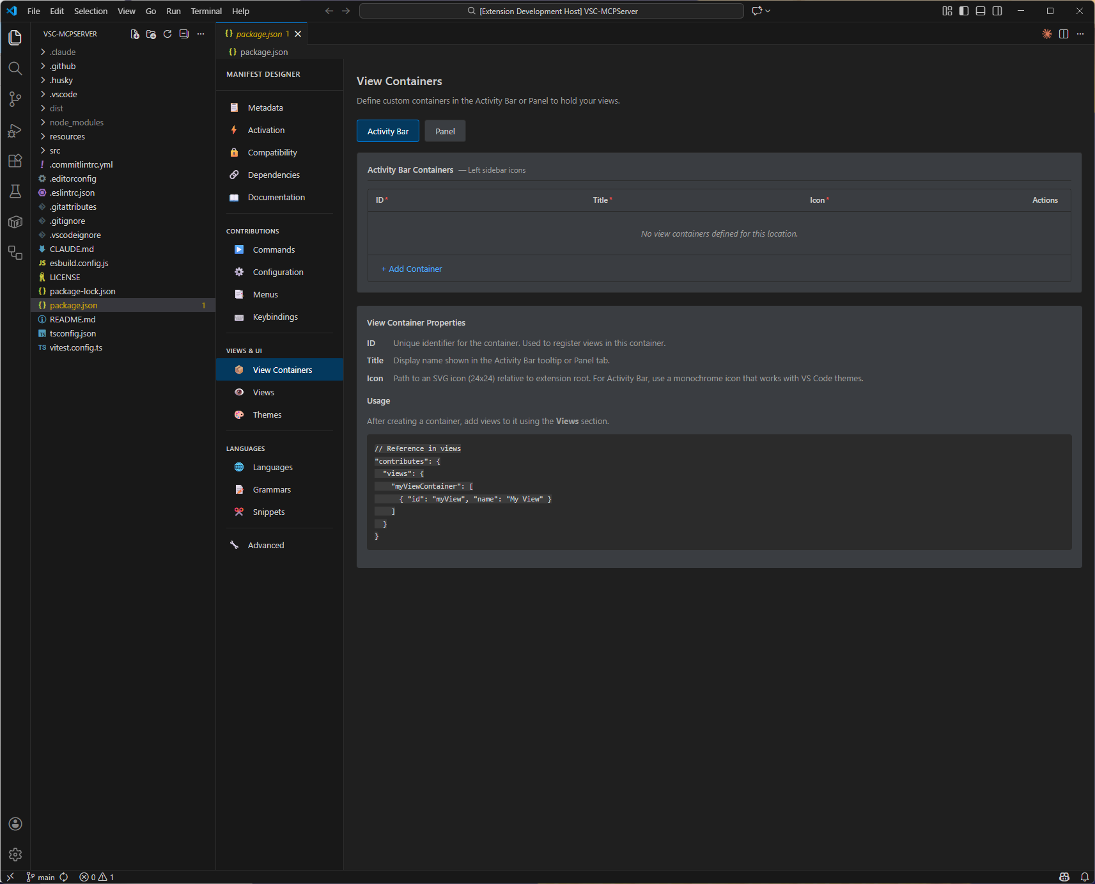
Task: Click New File icon in Explorer header
Action: point(135,34)
